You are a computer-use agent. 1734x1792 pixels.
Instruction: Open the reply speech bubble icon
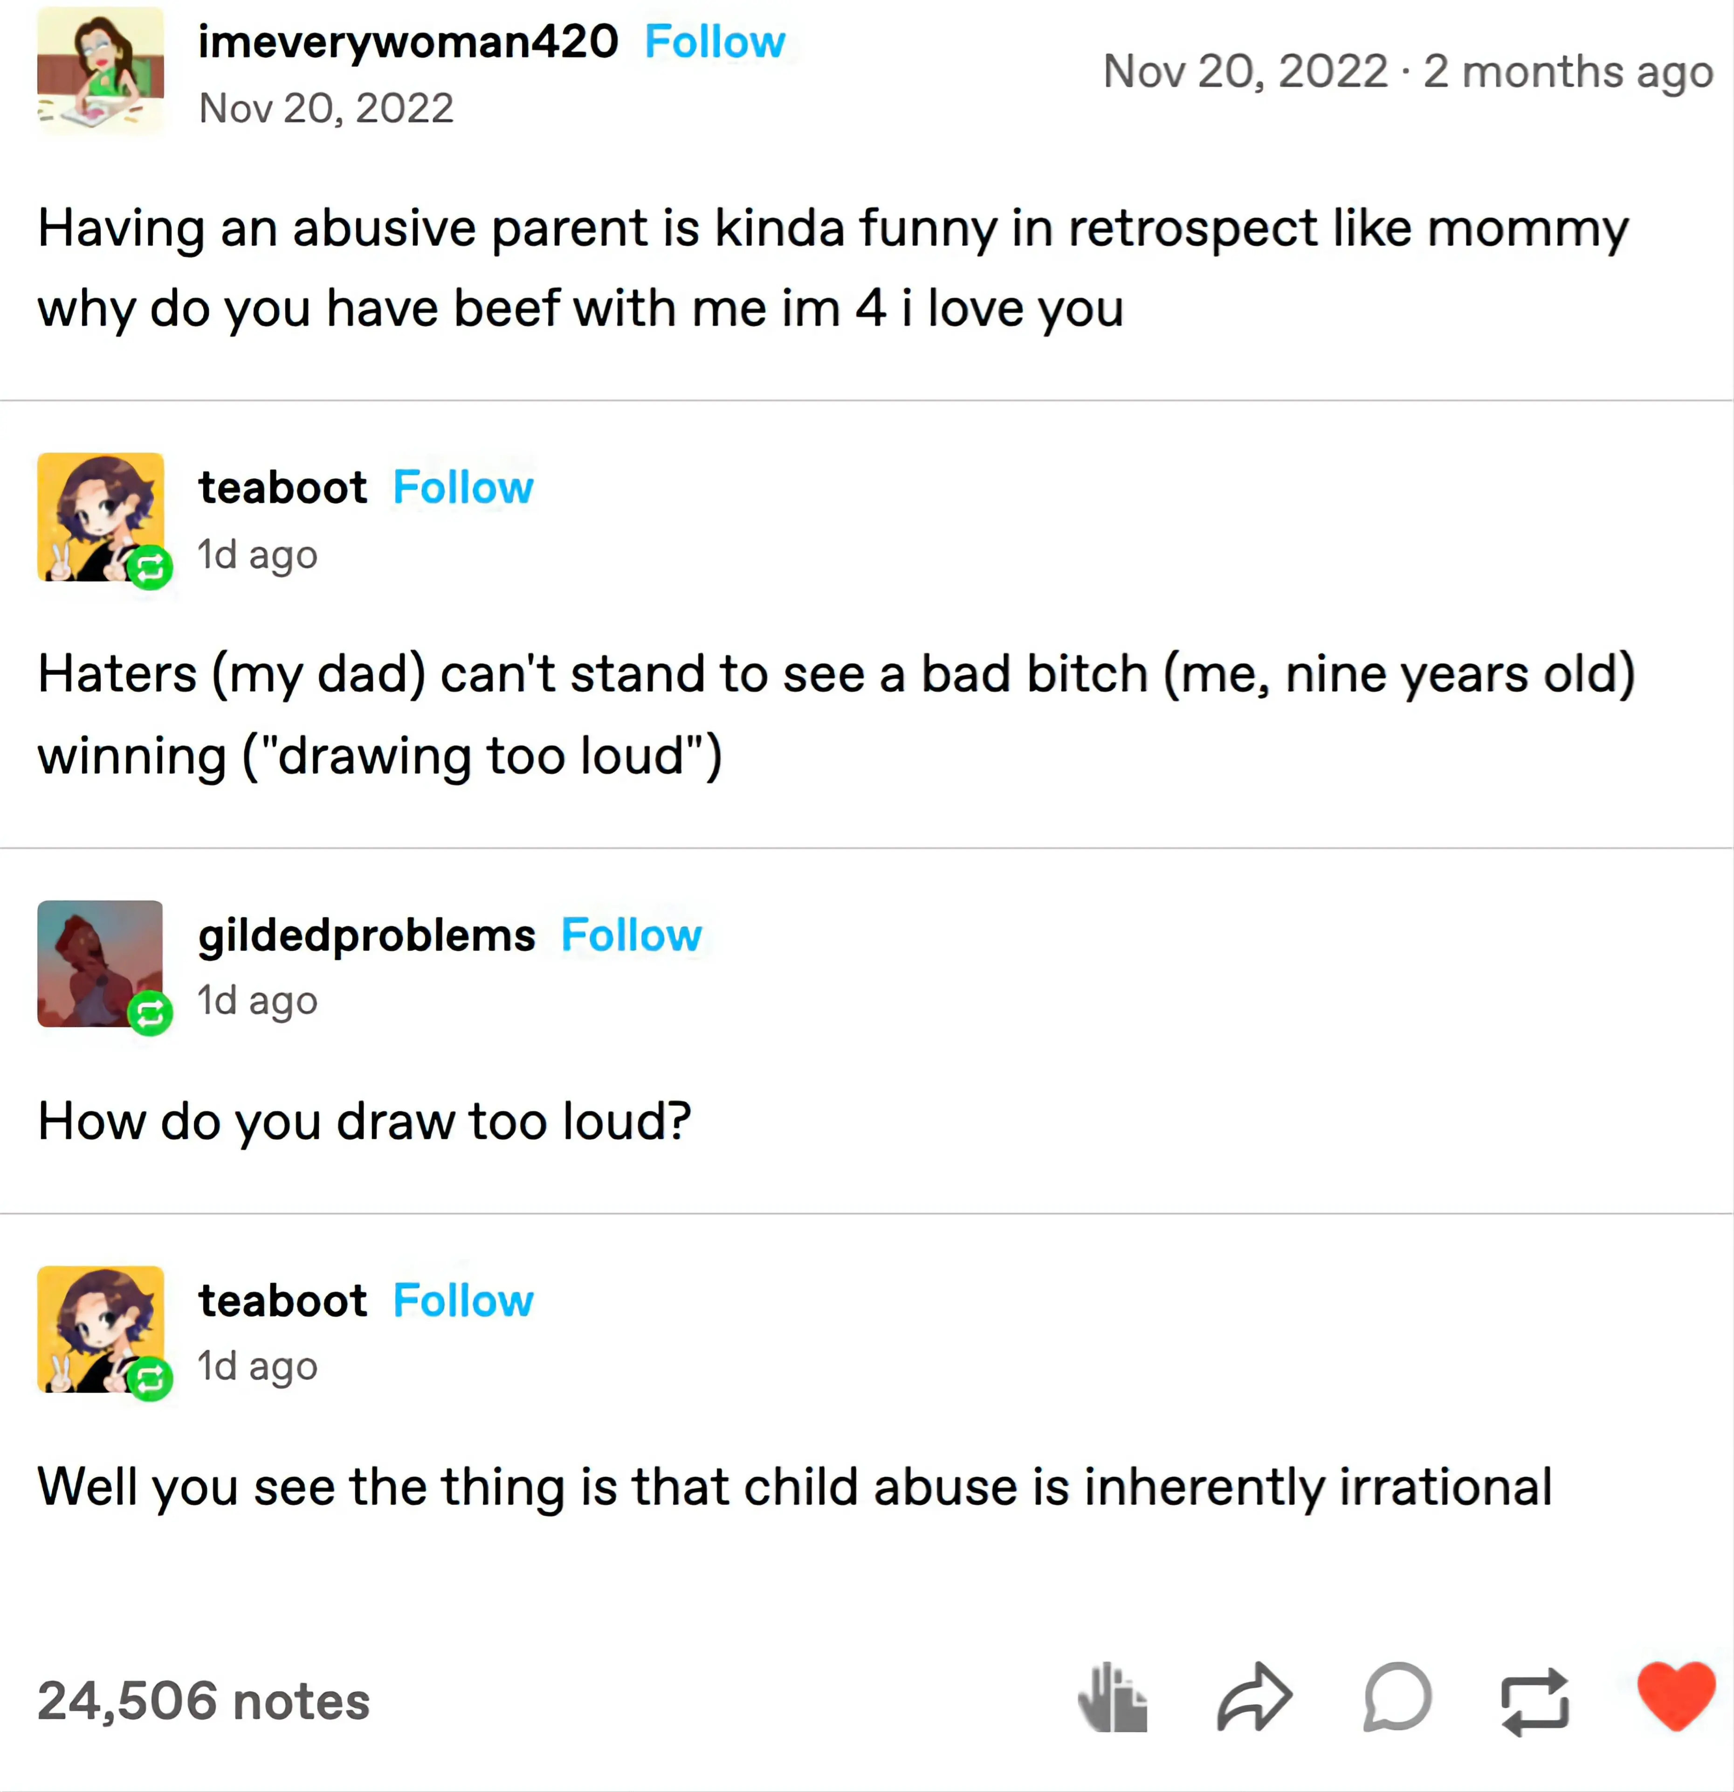click(x=1397, y=1697)
